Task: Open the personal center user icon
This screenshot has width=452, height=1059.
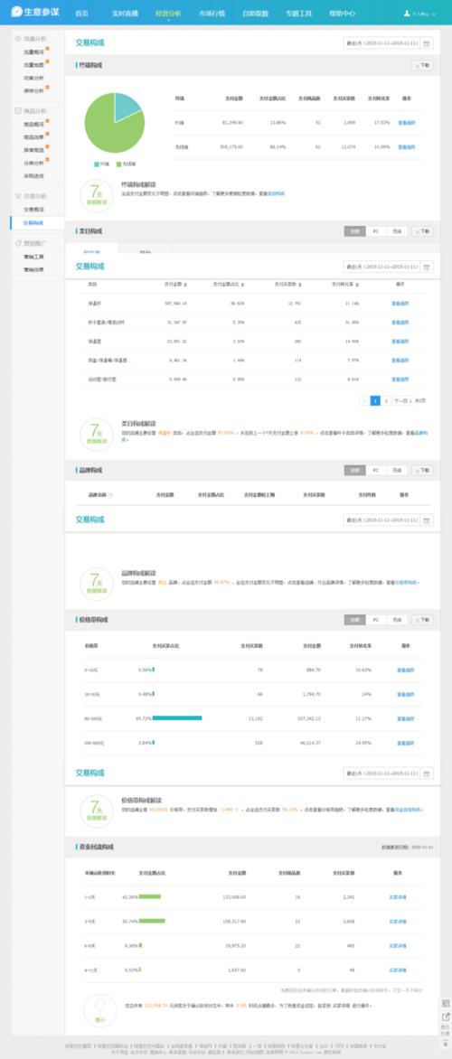Action: pyautogui.click(x=407, y=13)
